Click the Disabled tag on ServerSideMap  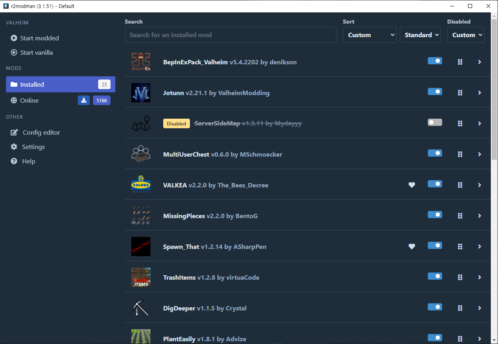[176, 123]
